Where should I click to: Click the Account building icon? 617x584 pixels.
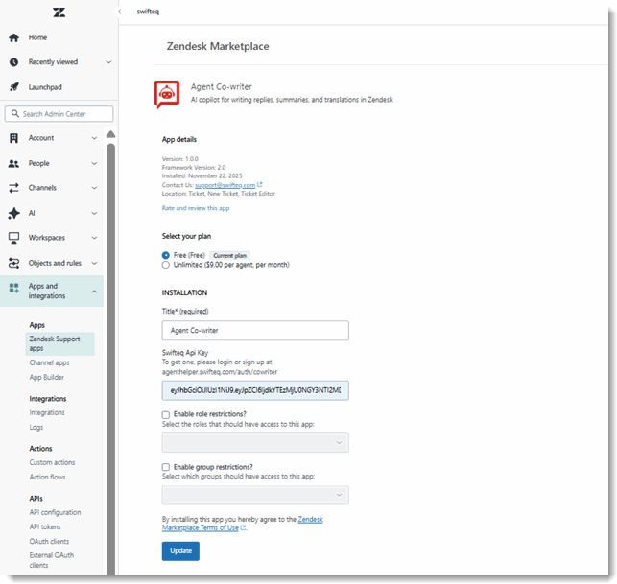point(13,138)
